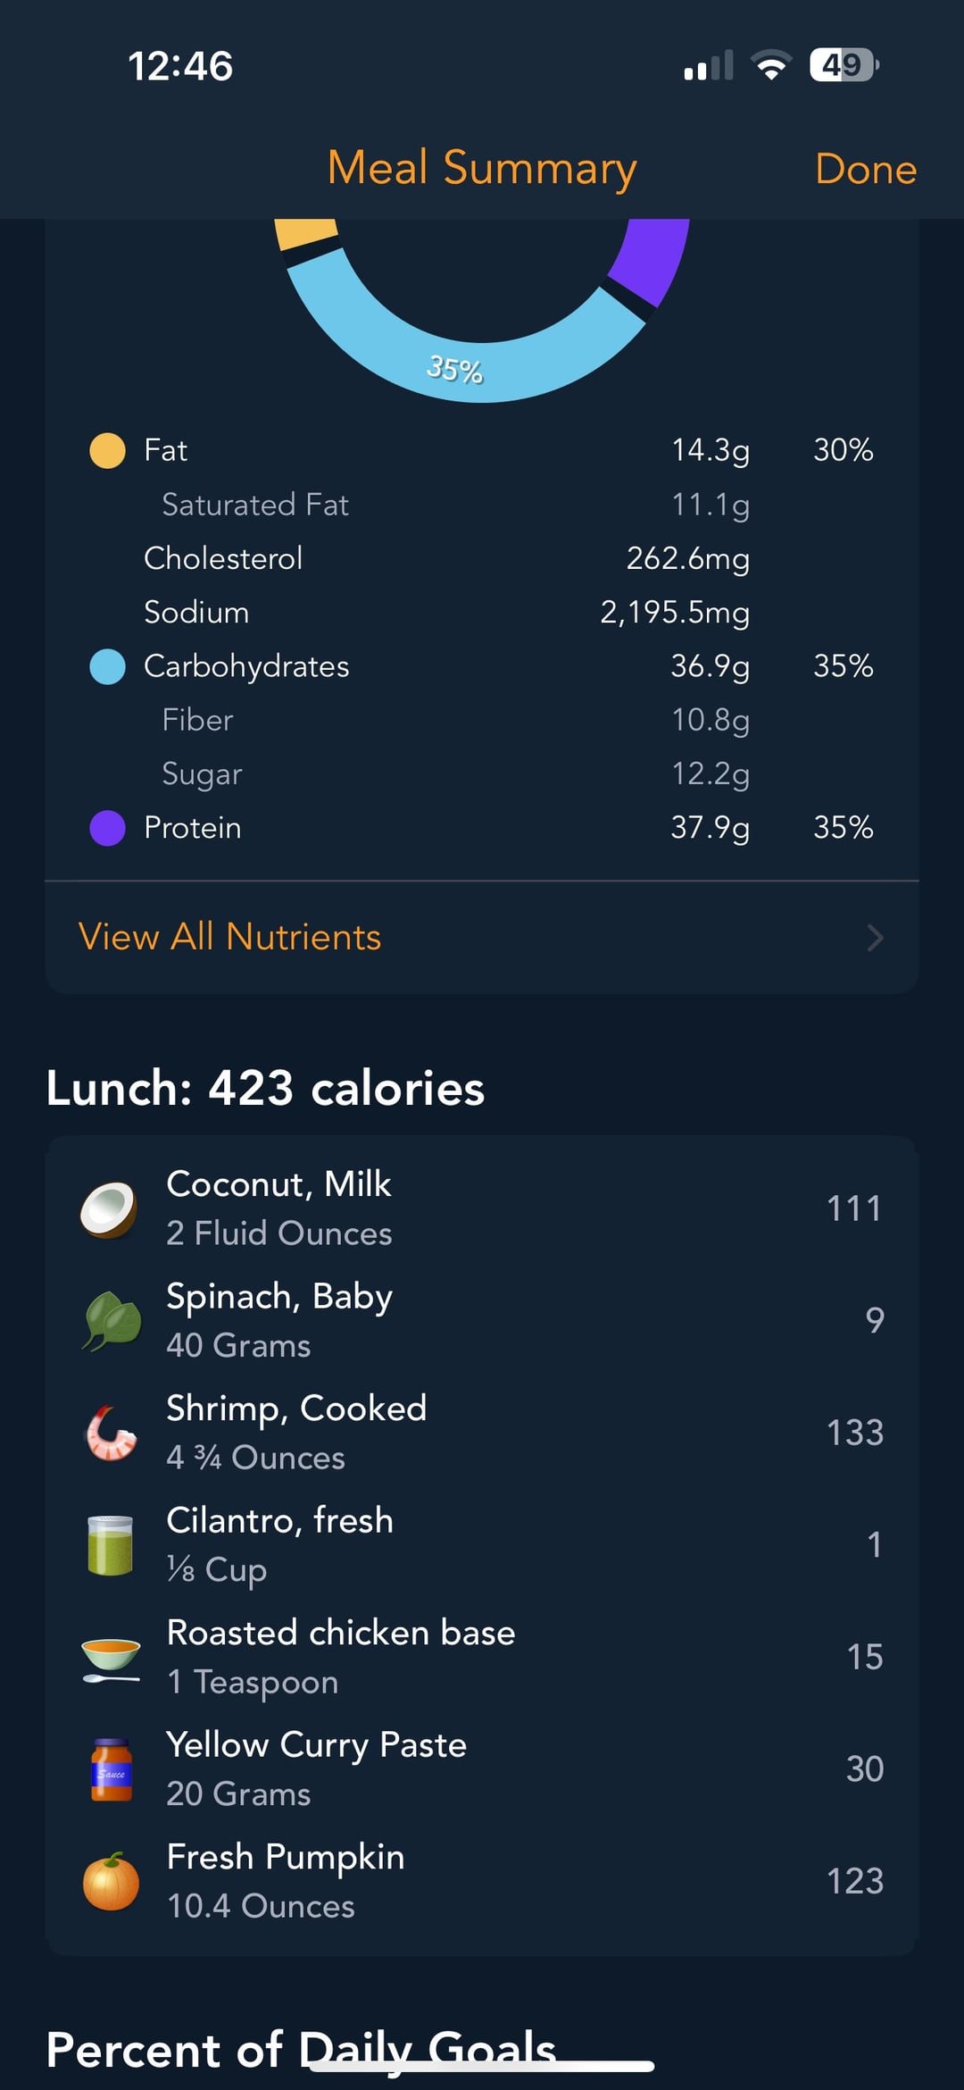The width and height of the screenshot is (964, 2090).
Task: Open the Fresh Pumpkin food entry
Action: click(x=482, y=1881)
